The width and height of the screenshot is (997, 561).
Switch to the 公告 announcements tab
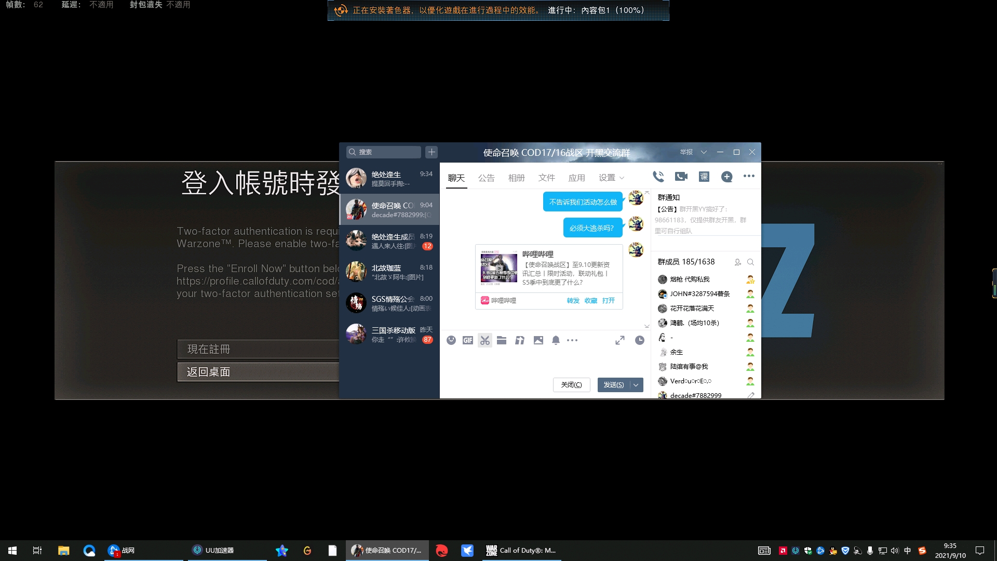tap(487, 178)
